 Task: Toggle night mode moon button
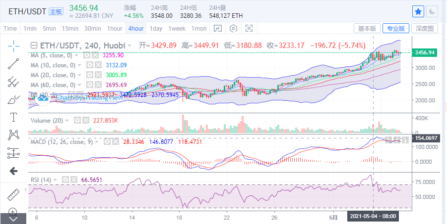tap(432, 11)
